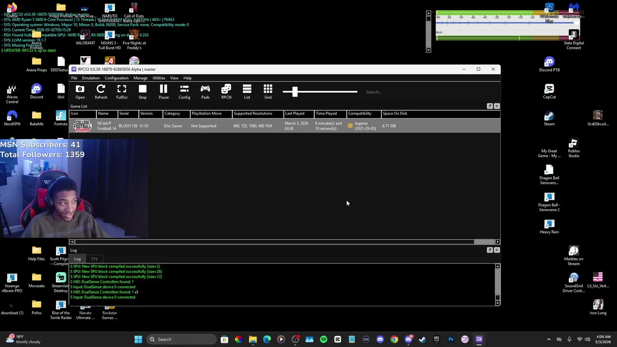Viewport: 617px width, 347px height.
Task: Open the Utilities menu
Action: [159, 78]
